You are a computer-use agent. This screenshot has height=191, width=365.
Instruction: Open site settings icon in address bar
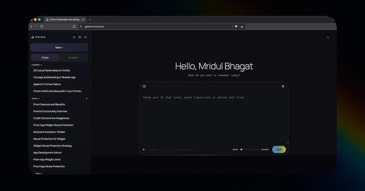coord(81,26)
